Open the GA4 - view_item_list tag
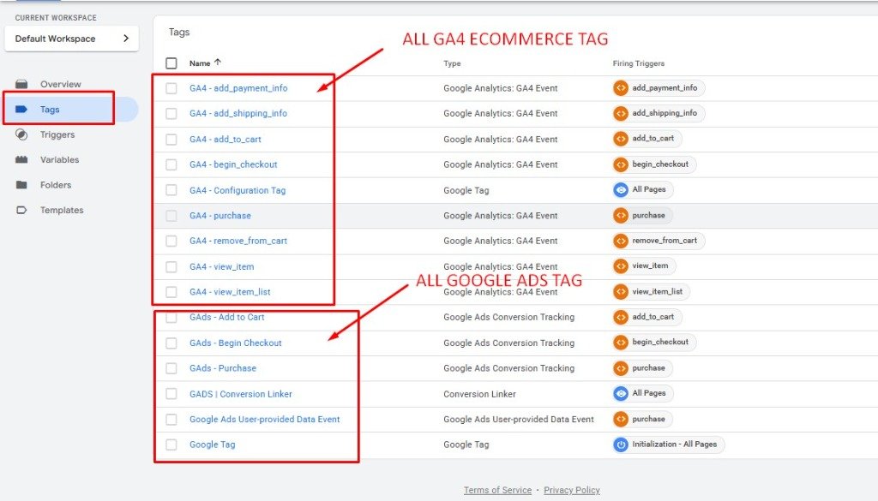This screenshot has height=501, width=878. 230,292
